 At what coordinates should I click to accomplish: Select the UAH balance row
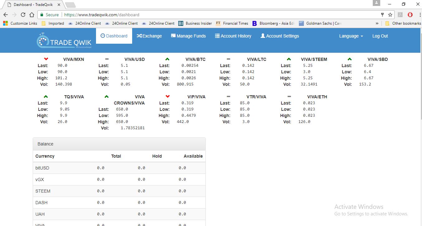pos(119,214)
